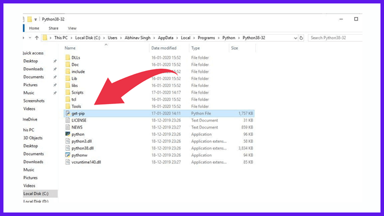Expand the chevron after Users breadcrumb
The height and width of the screenshot is (216, 384).
121,38
